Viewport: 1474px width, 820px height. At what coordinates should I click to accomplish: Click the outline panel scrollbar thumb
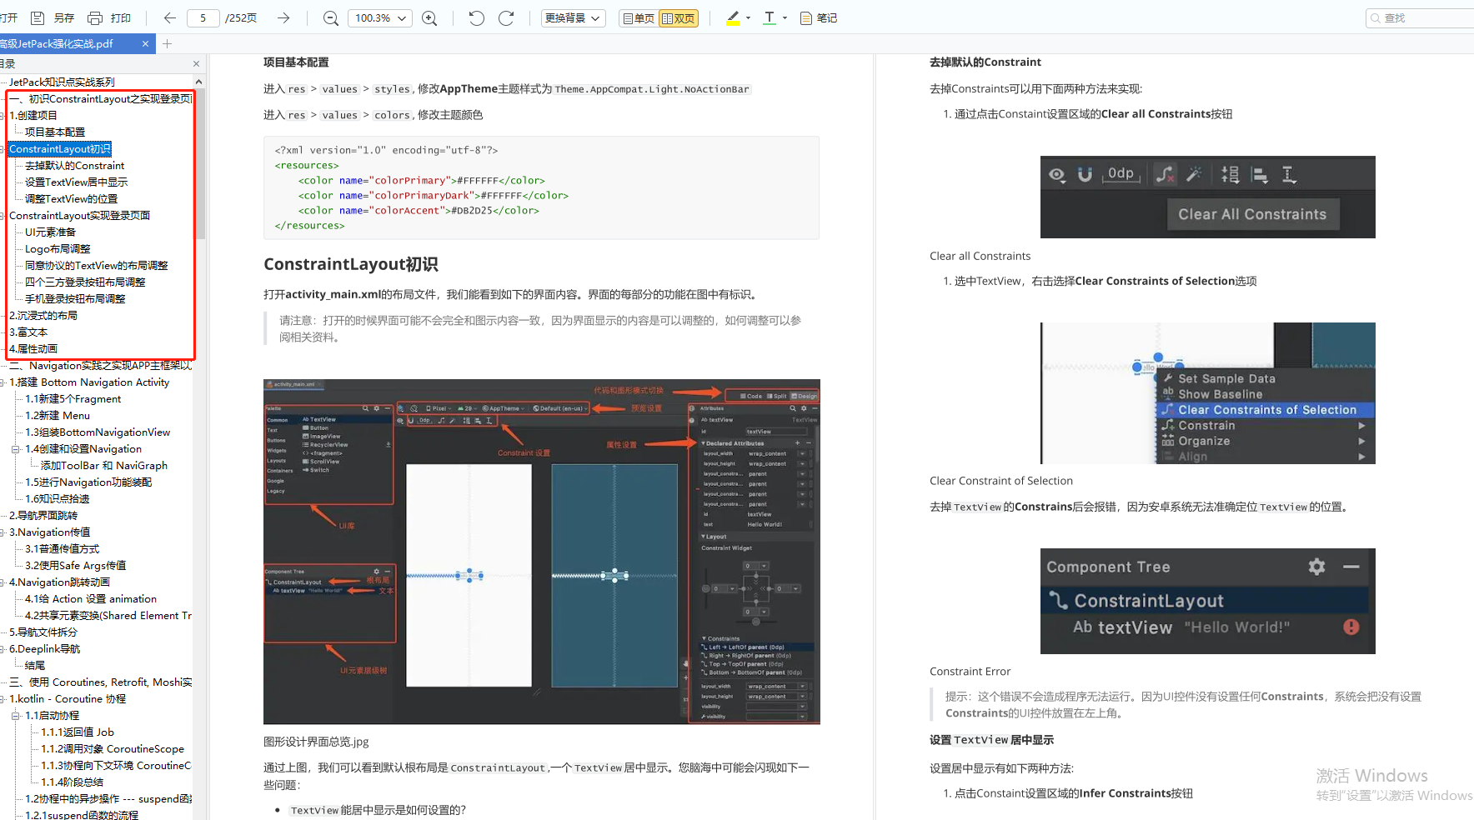198,164
